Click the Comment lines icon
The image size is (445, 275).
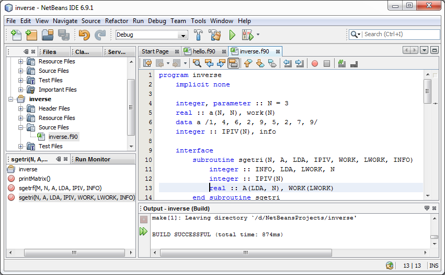pyautogui.click(x=342, y=63)
